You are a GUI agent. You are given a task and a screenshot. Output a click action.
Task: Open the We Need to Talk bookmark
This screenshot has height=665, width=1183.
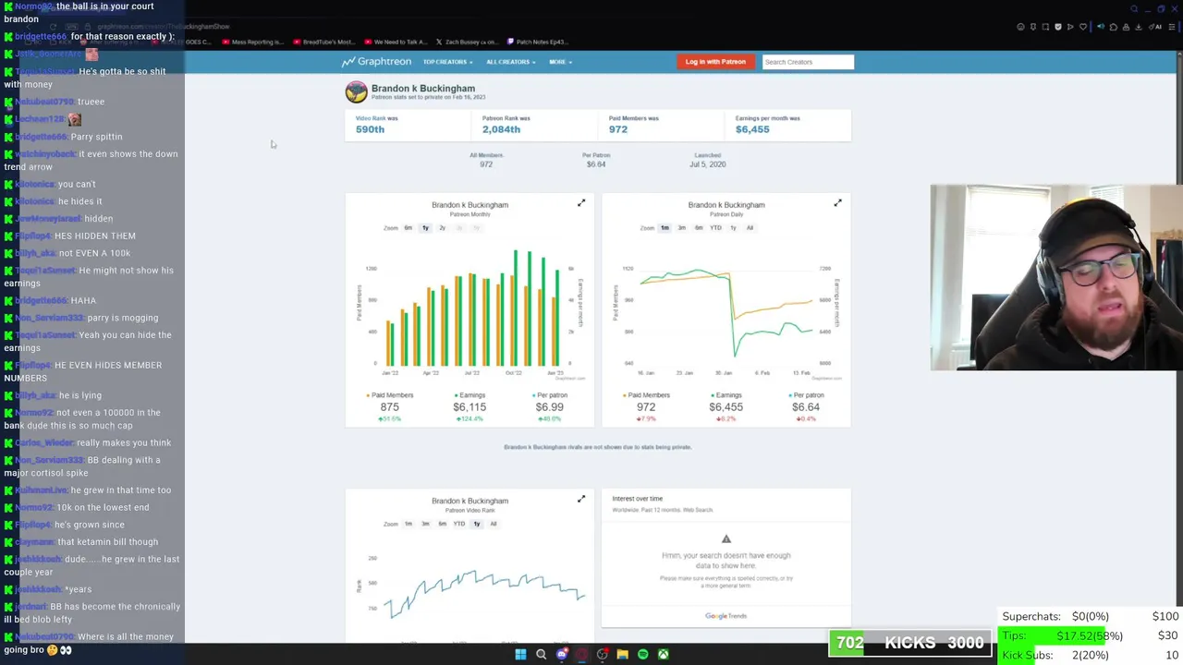click(x=396, y=42)
